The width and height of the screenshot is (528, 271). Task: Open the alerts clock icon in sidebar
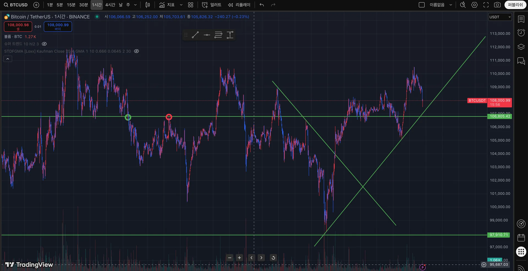521,33
